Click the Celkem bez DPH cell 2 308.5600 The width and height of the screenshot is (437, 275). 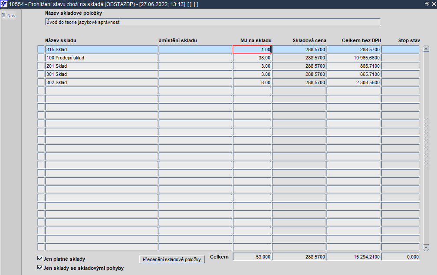353,82
